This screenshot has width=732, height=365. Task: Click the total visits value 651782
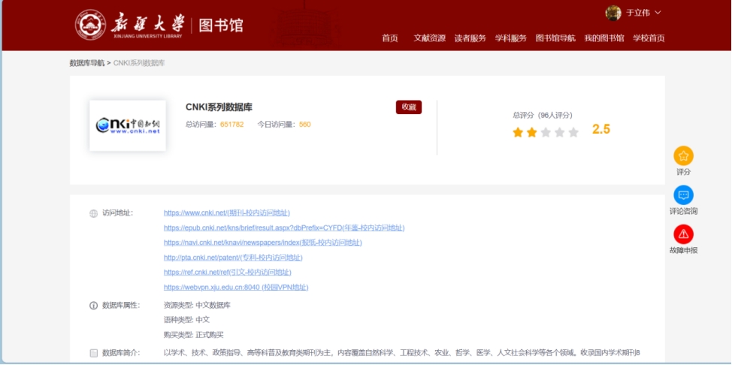(x=232, y=125)
